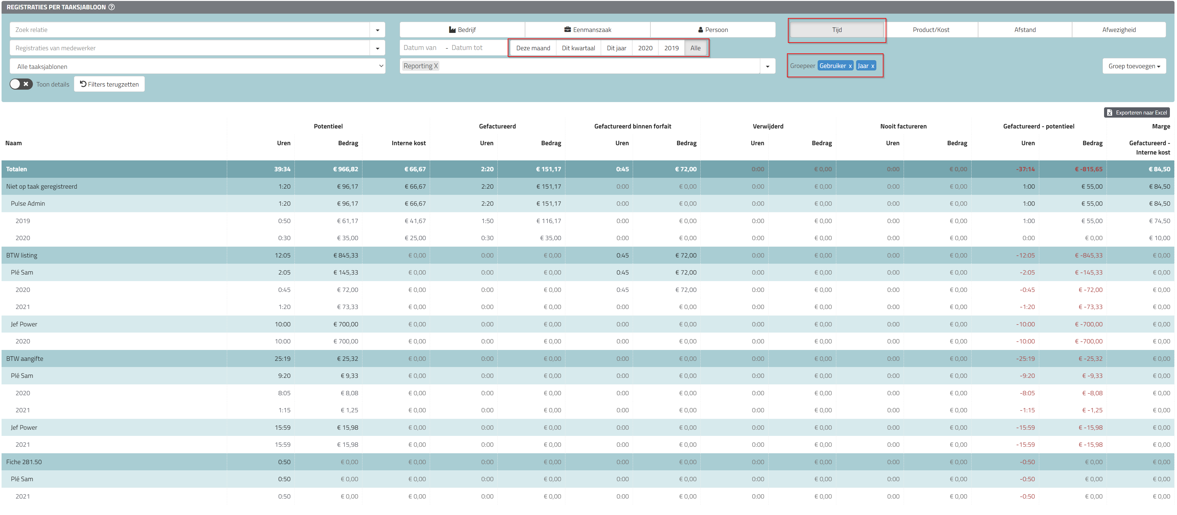
Task: Remove the Reporting tag filter
Action: click(436, 66)
